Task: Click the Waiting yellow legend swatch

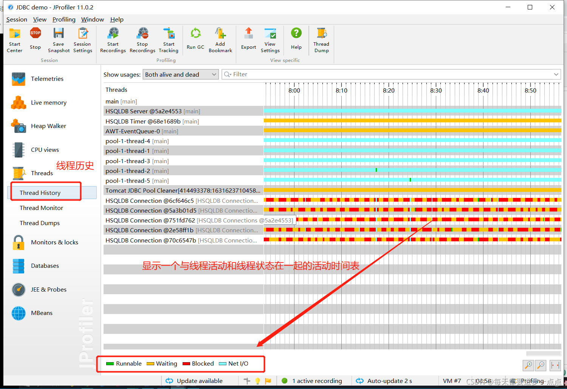Action: tap(150, 364)
